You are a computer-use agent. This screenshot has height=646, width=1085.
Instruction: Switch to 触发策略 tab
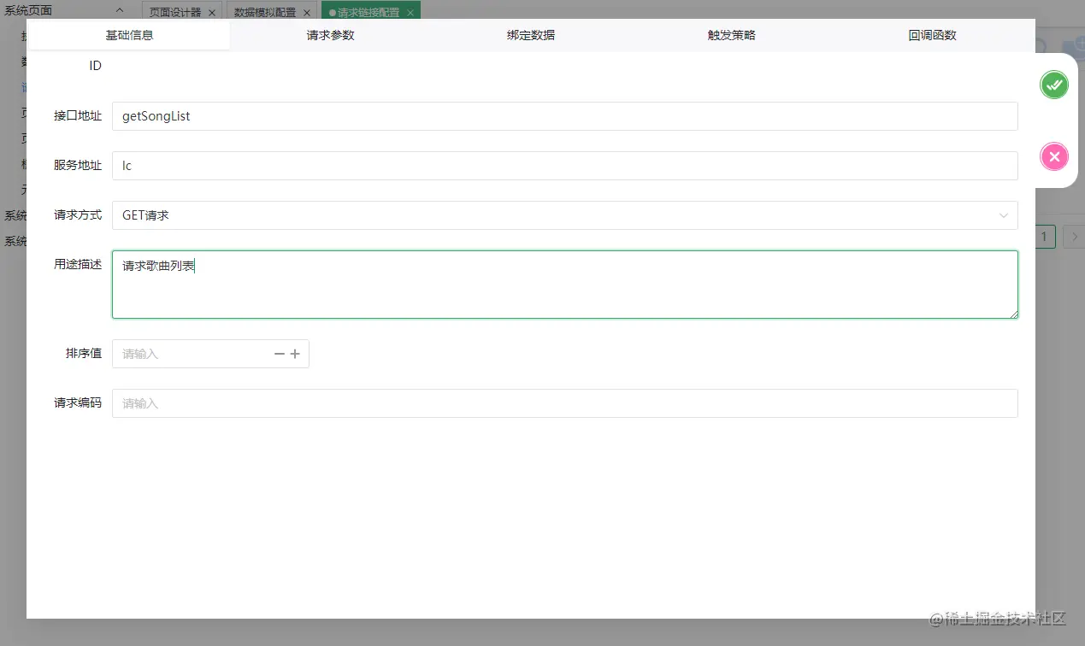tap(732, 35)
